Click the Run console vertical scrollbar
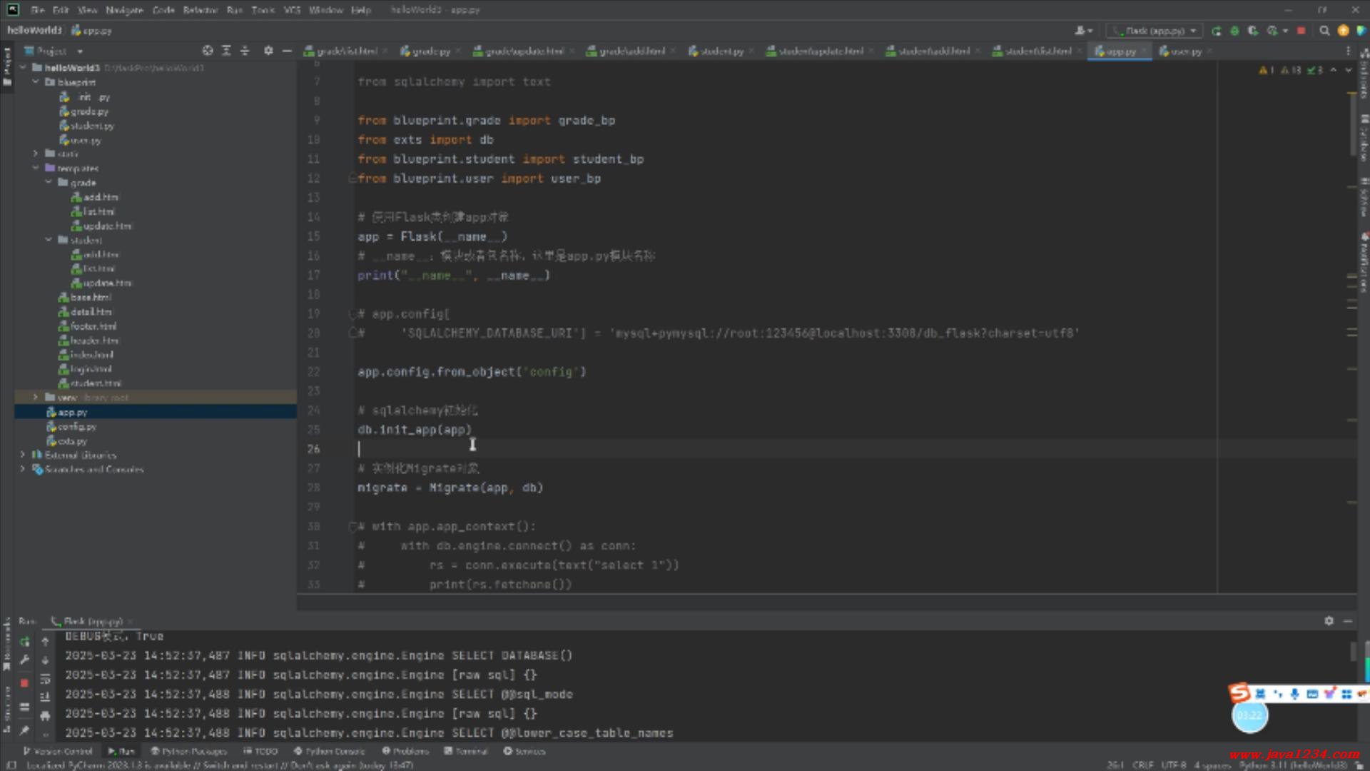 click(1352, 651)
